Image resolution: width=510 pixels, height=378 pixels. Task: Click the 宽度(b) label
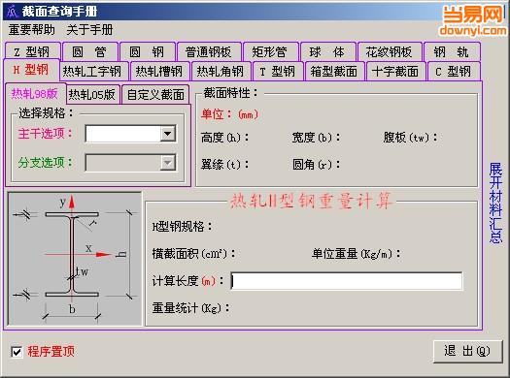coord(316,138)
